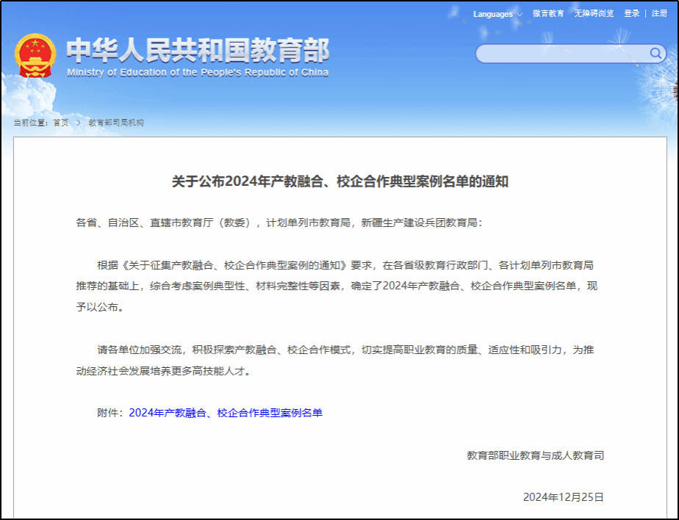Click the notice headline 关于公布2024年产教融合
This screenshot has width=679, height=520.
point(339,182)
